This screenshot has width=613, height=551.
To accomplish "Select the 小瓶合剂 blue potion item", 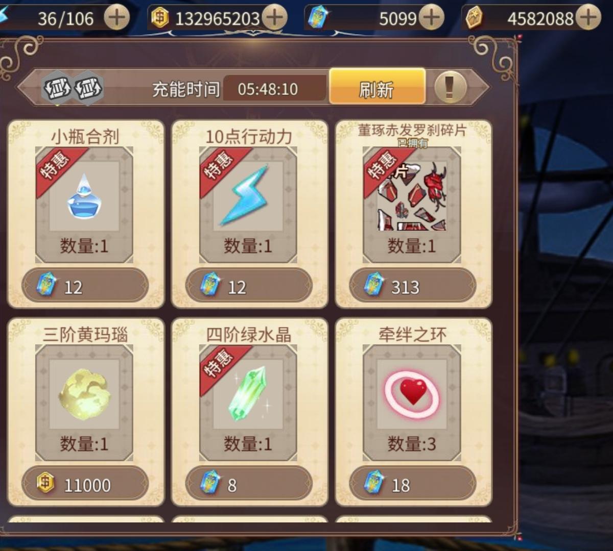I will pos(84,205).
